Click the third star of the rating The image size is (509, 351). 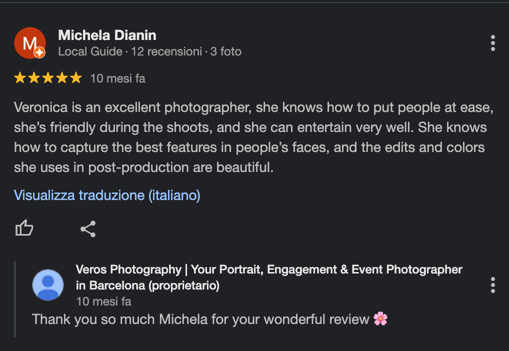tap(48, 78)
